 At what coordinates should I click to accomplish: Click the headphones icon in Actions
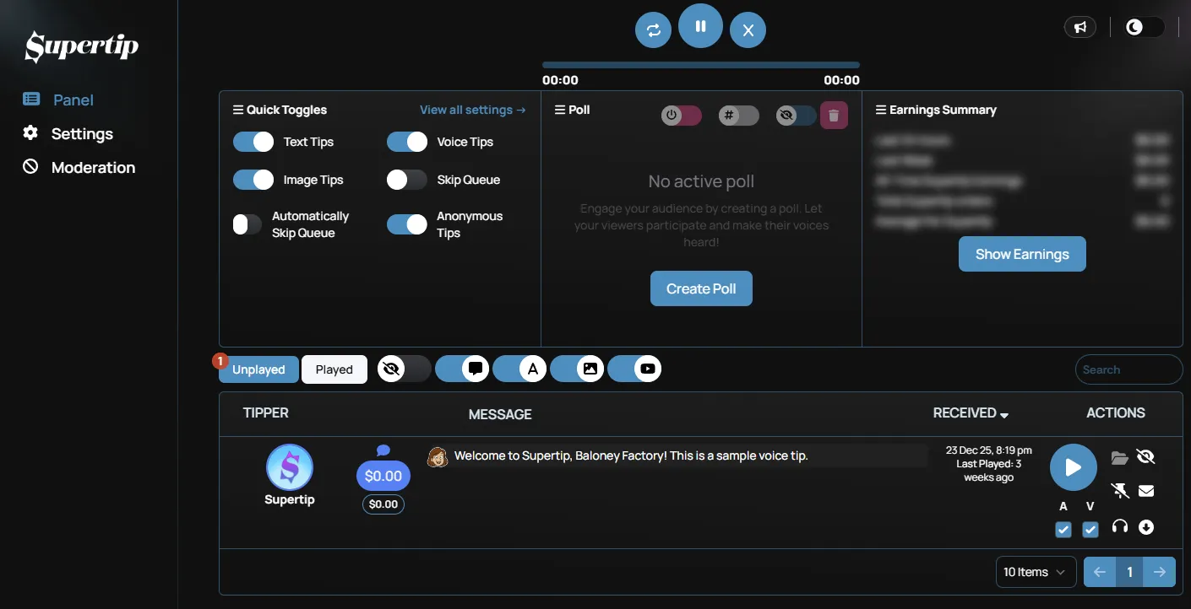click(1120, 527)
